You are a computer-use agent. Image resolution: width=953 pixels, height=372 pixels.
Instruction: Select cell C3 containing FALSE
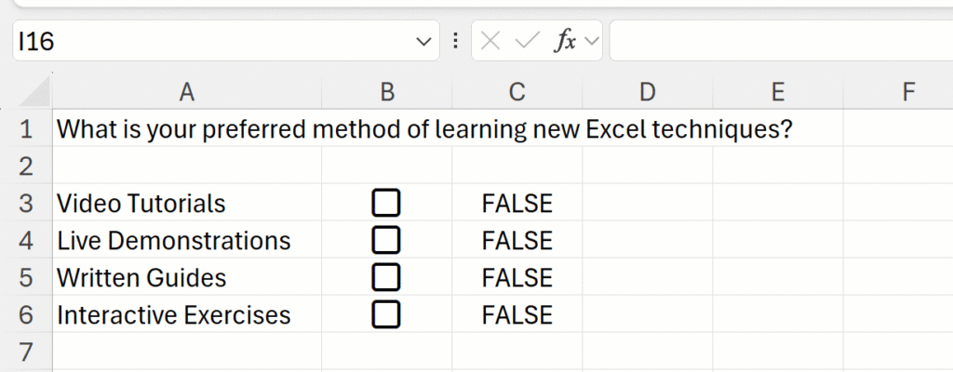click(517, 203)
